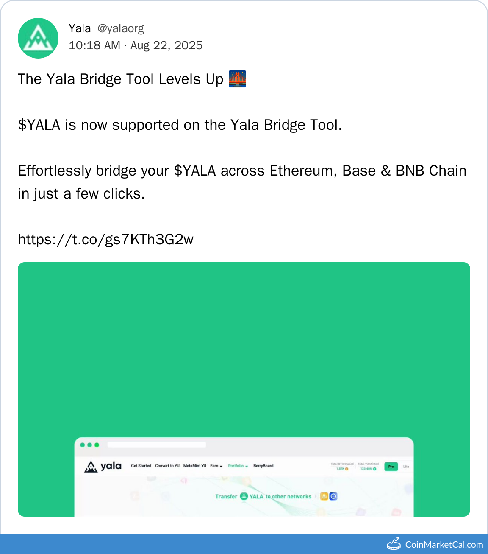Image resolution: width=488 pixels, height=554 pixels.
Task: Click the blue Base network icon
Action: point(333,496)
